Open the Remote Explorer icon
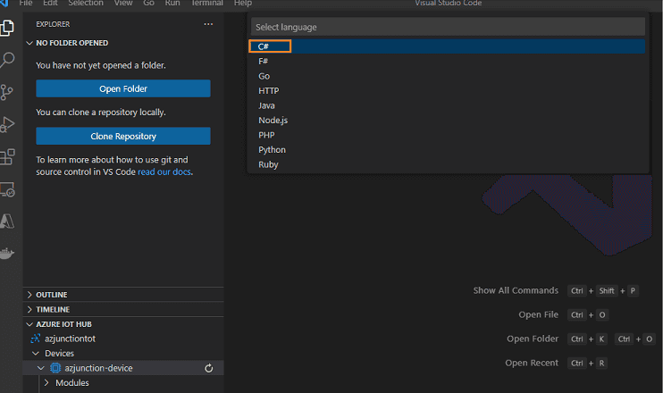This screenshot has height=393, width=663. coord(7,189)
